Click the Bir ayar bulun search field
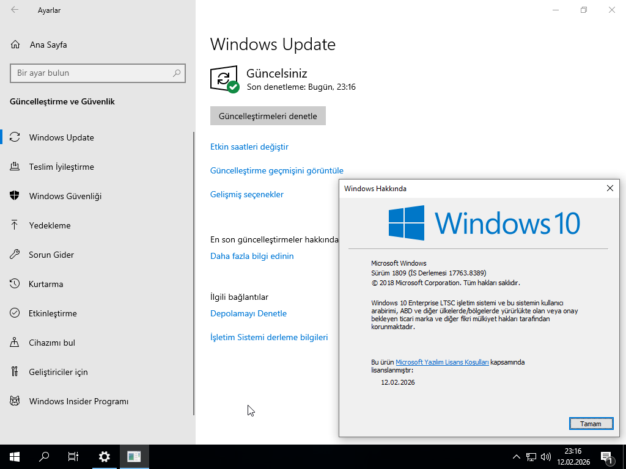626x469 pixels. click(98, 73)
